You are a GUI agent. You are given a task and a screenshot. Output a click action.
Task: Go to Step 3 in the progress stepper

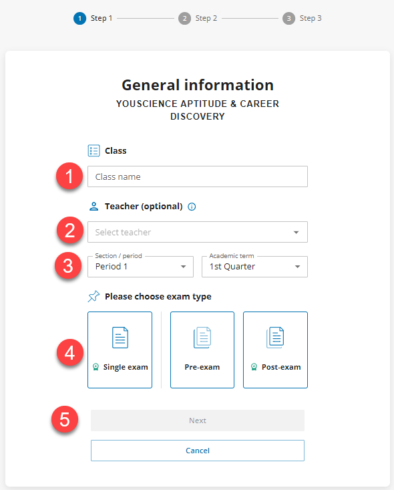tap(302, 19)
